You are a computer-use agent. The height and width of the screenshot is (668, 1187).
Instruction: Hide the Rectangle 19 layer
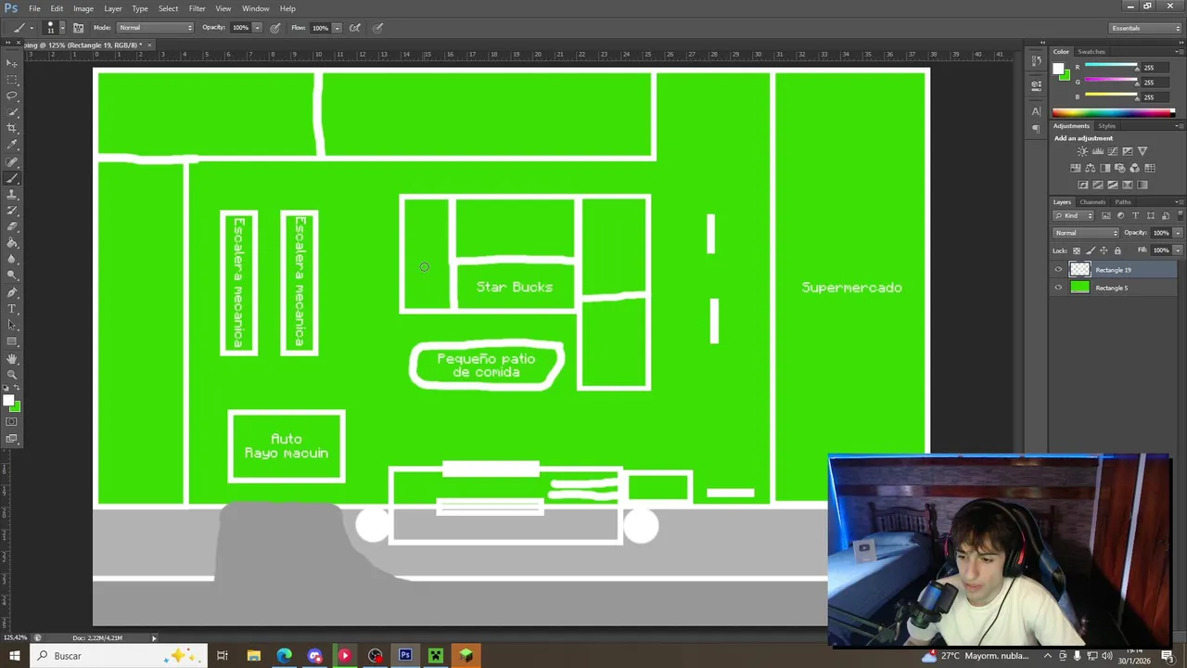point(1058,270)
